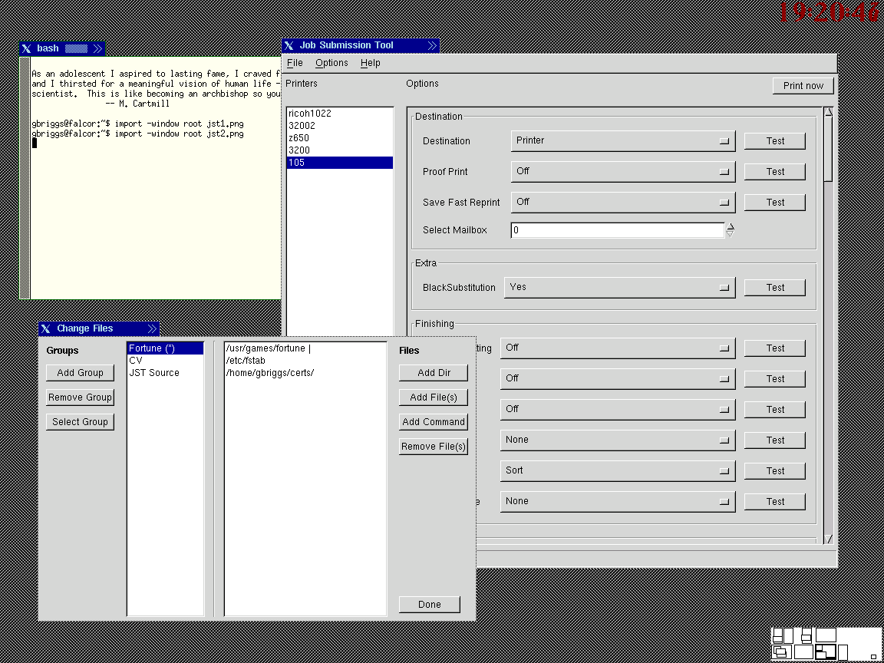
Task: Open the BlackSubstitution dropdown showing Yes
Action: click(x=618, y=287)
